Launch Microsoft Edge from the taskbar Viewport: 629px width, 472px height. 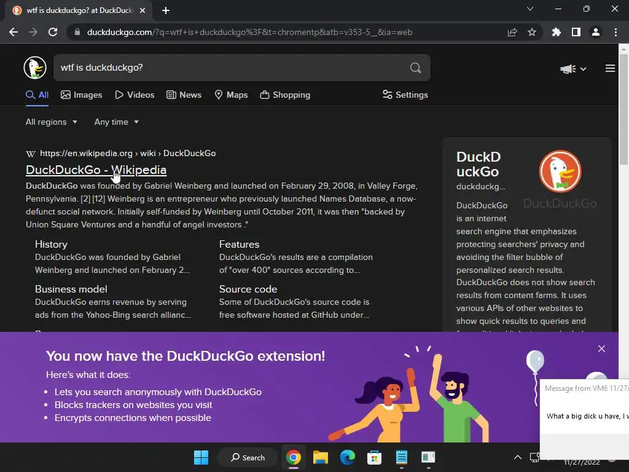pos(348,457)
